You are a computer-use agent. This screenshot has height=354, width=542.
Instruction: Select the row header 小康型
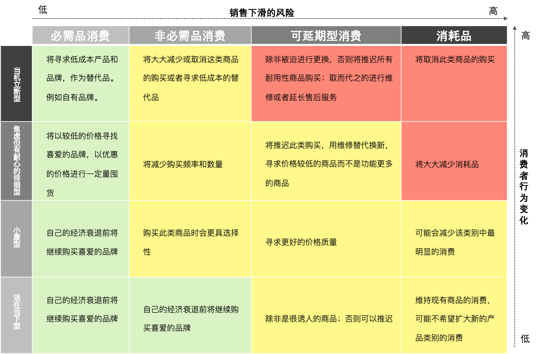coord(16,239)
